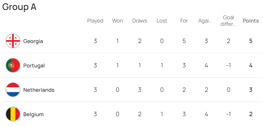Click the bold Points column header
This screenshot has width=263, height=127.
tap(251, 21)
